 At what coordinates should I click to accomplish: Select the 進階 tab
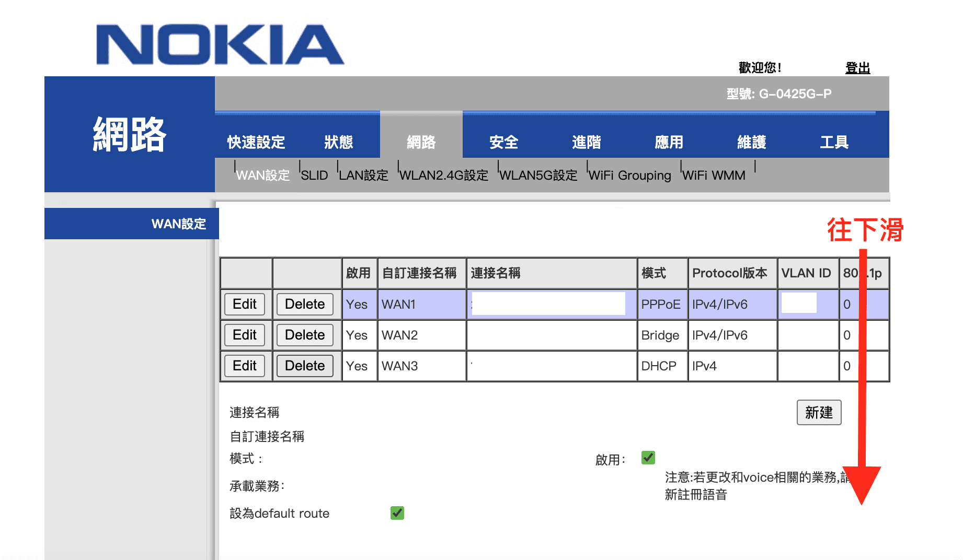(x=587, y=142)
